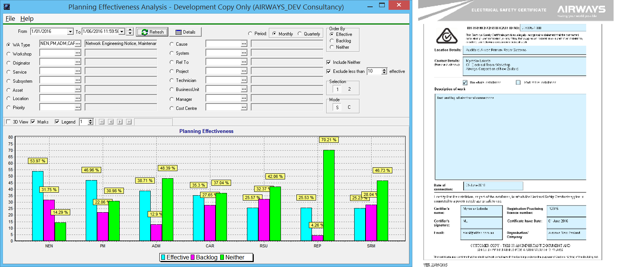Click the Effective cyan legend swatch
617x267 pixels.
(163, 257)
